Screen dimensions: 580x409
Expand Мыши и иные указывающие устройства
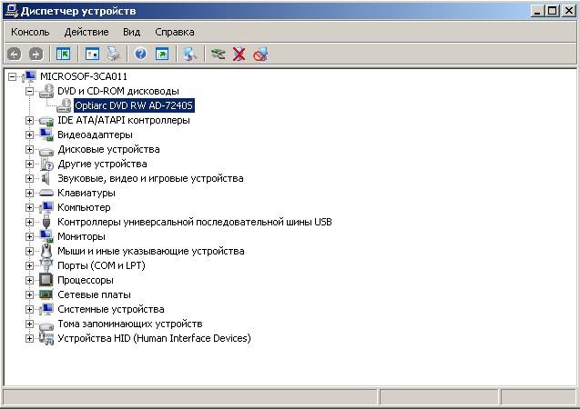pyautogui.click(x=29, y=252)
